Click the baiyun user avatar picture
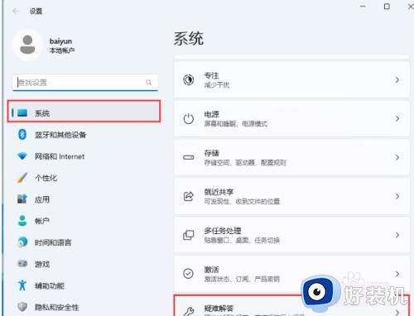 click(x=27, y=45)
